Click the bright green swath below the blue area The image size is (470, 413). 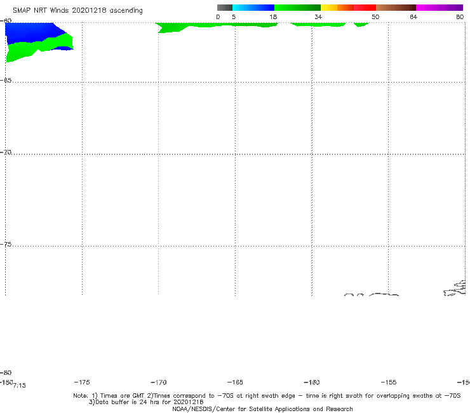click(39, 46)
